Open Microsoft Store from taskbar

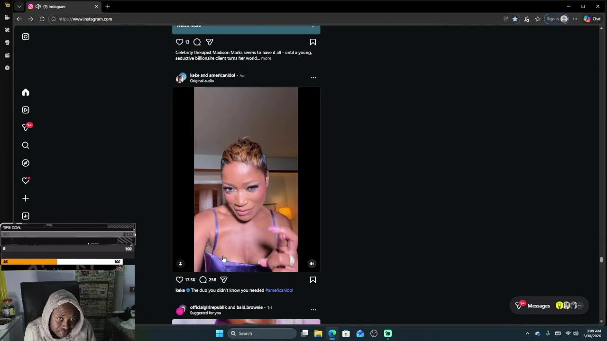click(346, 333)
